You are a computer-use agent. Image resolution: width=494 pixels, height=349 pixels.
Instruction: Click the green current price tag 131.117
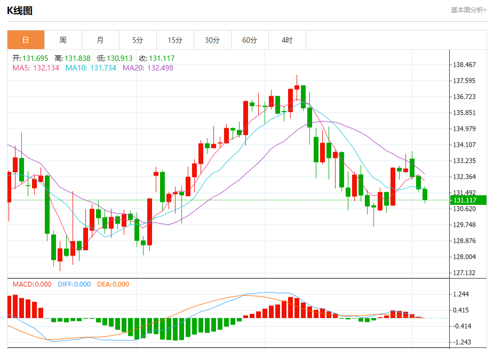(468, 200)
